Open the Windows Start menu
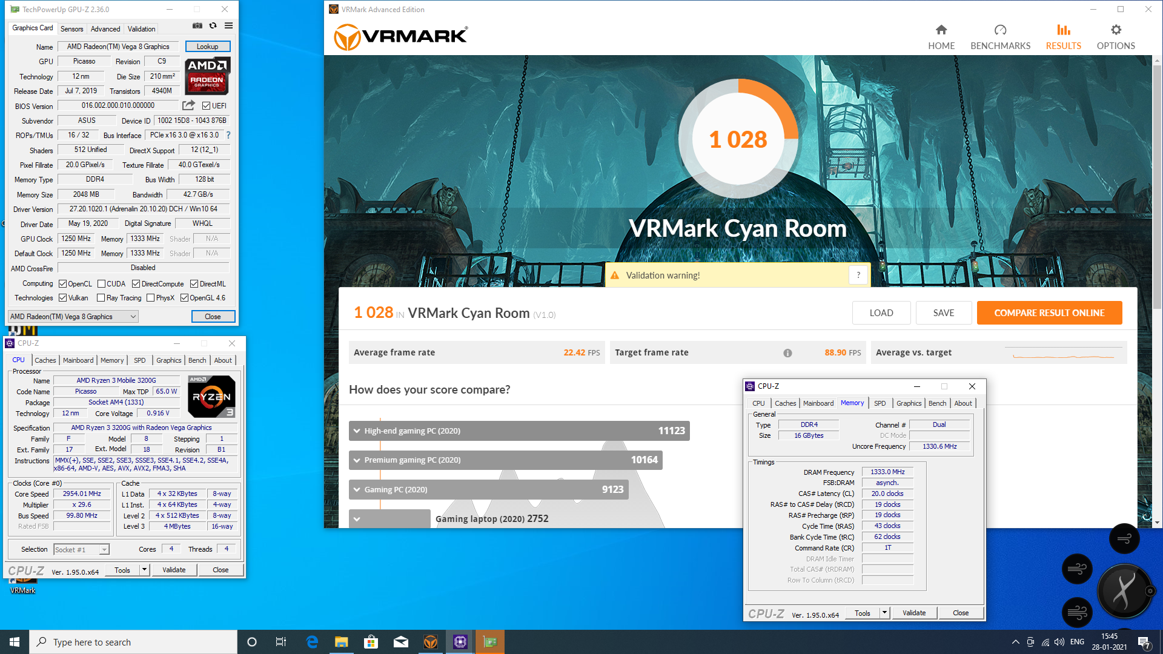The width and height of the screenshot is (1163, 654). tap(15, 642)
